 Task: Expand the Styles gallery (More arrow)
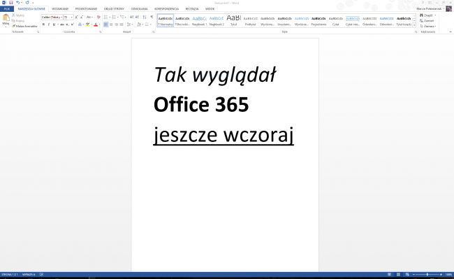(x=414, y=25)
